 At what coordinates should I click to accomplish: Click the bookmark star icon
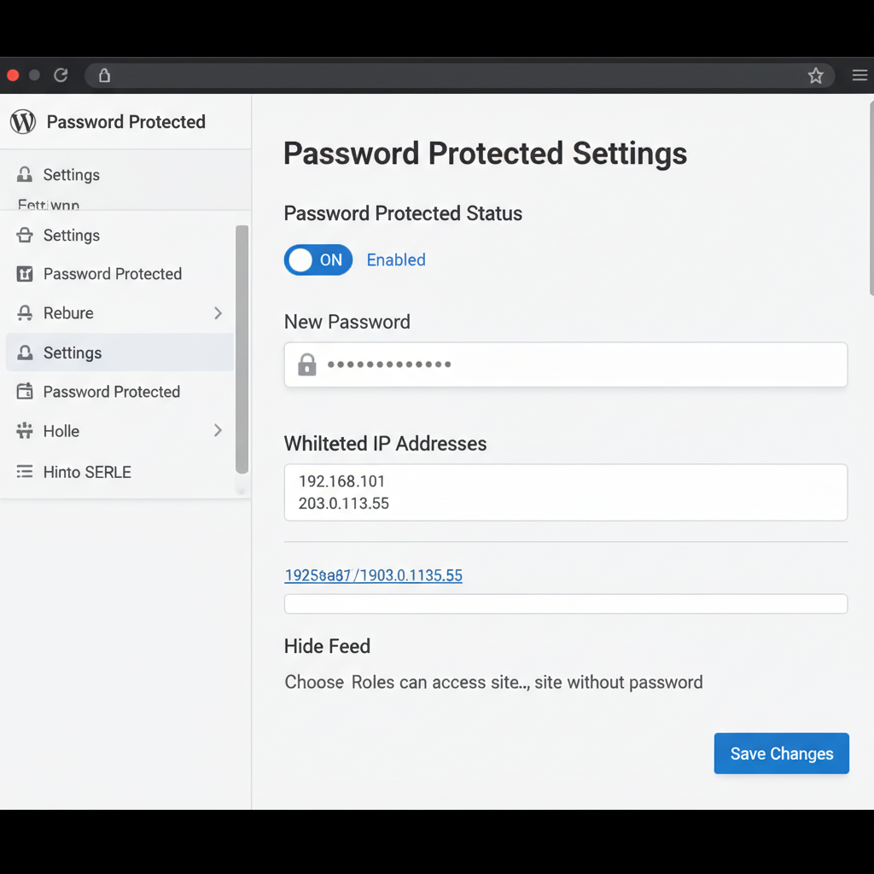815,76
